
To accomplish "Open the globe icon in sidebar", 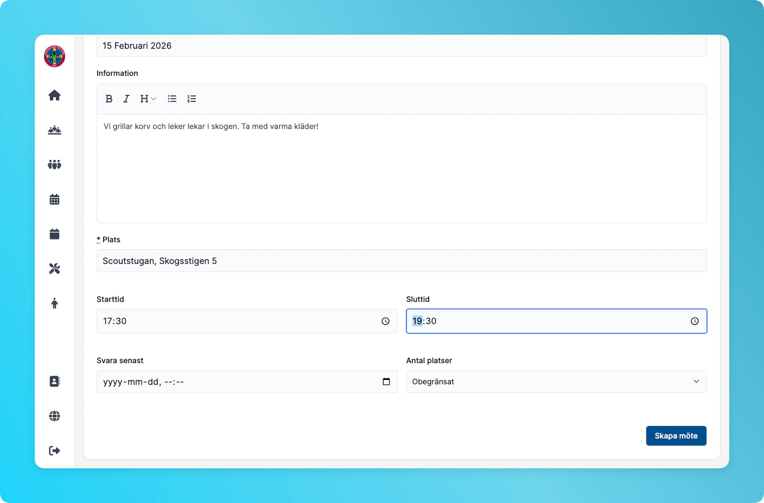I will tap(55, 416).
